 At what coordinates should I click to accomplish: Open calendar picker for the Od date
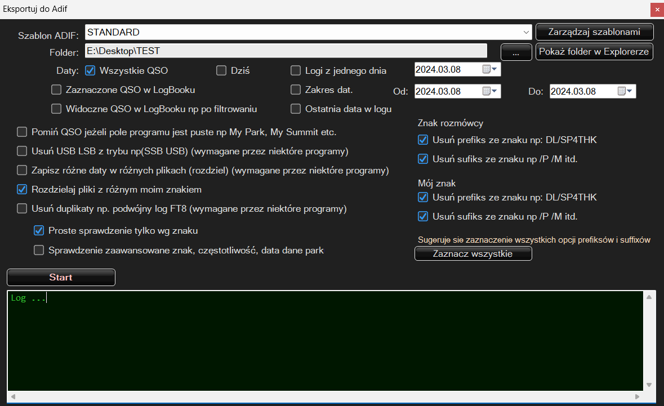click(x=490, y=91)
